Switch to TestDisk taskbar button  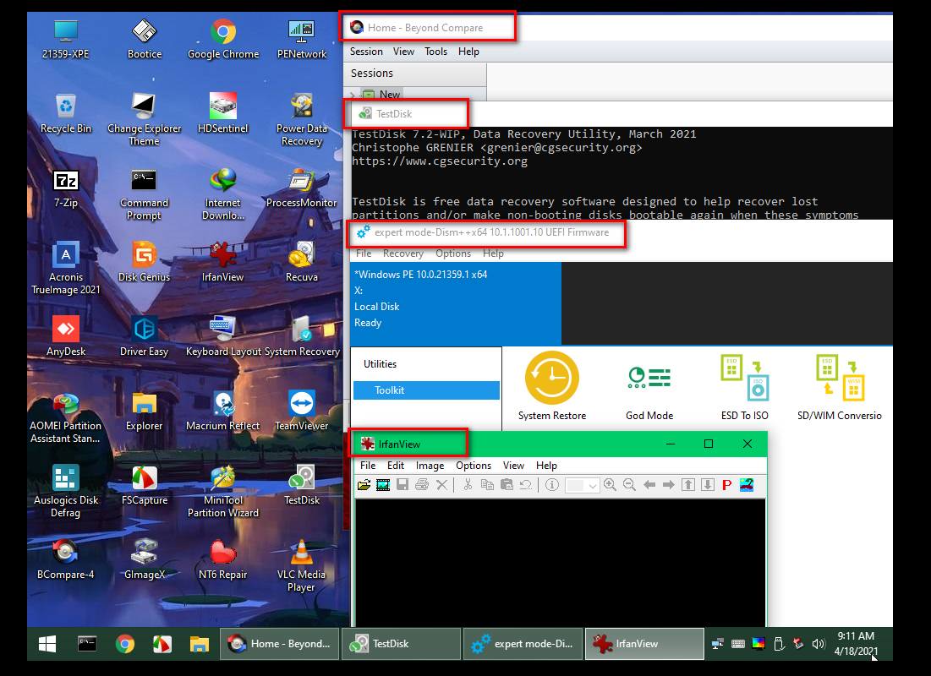pos(401,644)
